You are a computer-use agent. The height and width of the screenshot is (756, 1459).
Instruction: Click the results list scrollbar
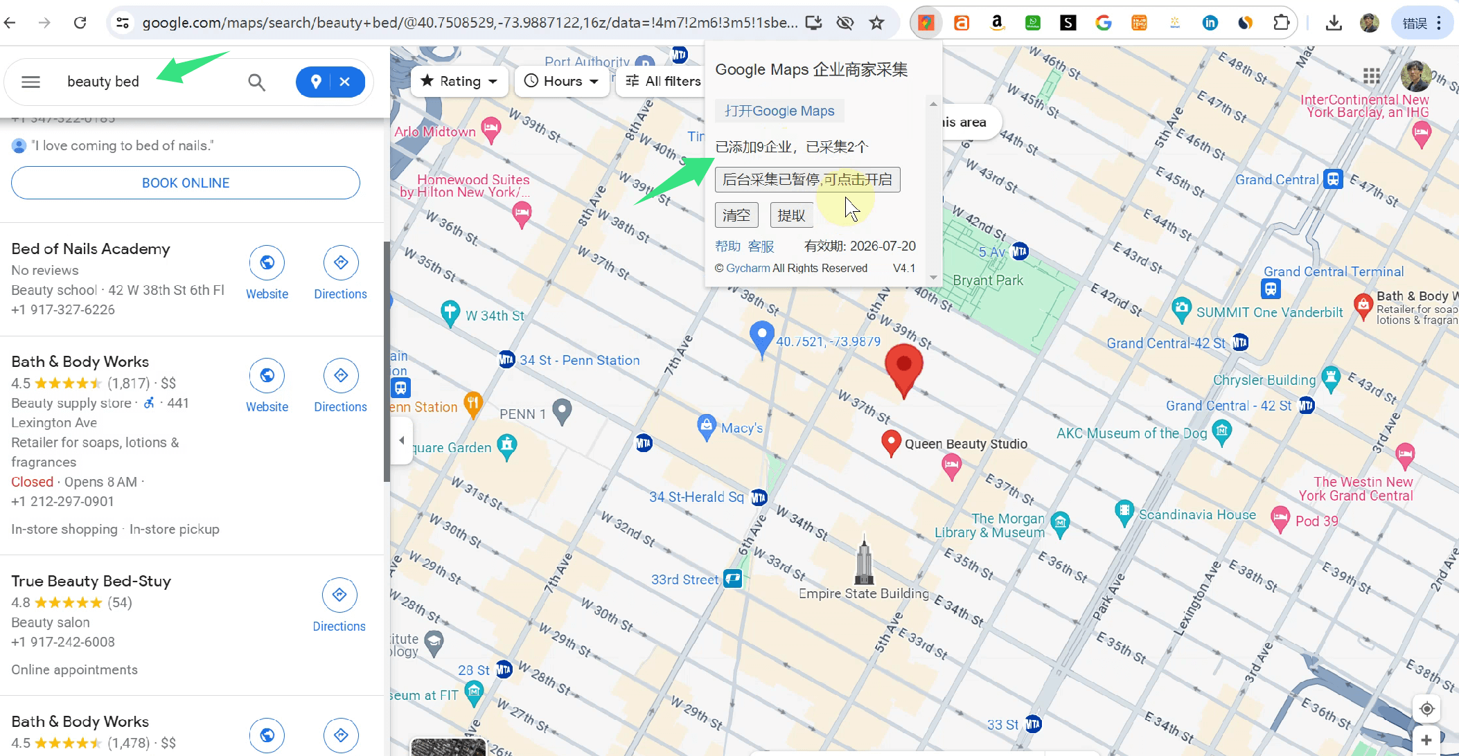387,361
